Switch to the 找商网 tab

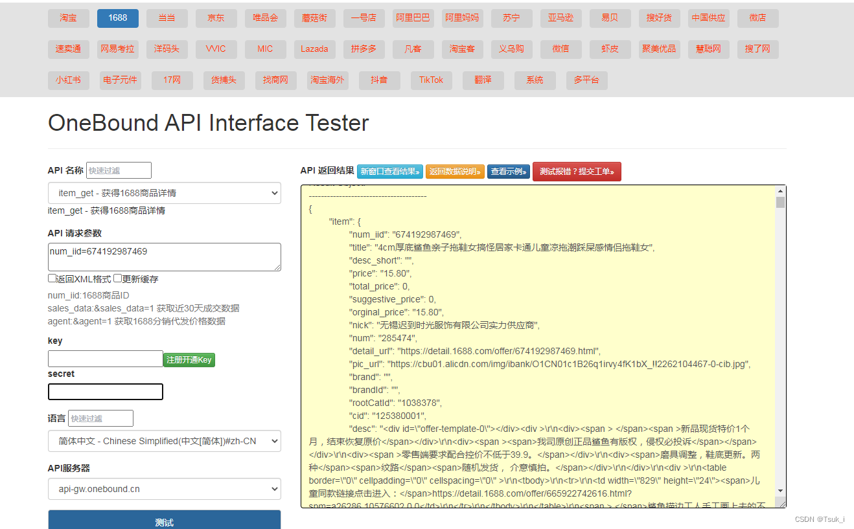click(276, 80)
